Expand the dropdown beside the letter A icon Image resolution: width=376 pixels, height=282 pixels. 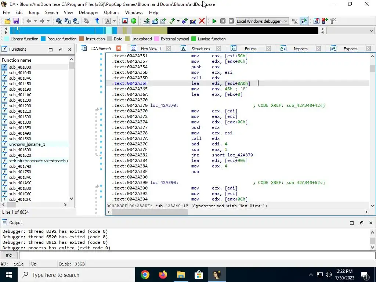pyautogui.click(x=115, y=21)
